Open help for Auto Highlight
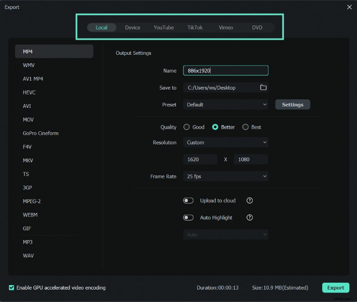This screenshot has height=302, width=357. pos(249,217)
